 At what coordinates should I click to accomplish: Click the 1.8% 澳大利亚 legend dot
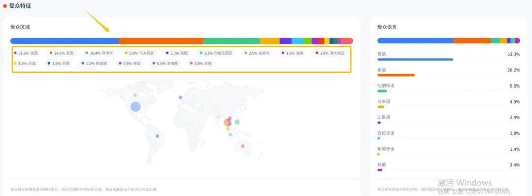click(x=317, y=53)
